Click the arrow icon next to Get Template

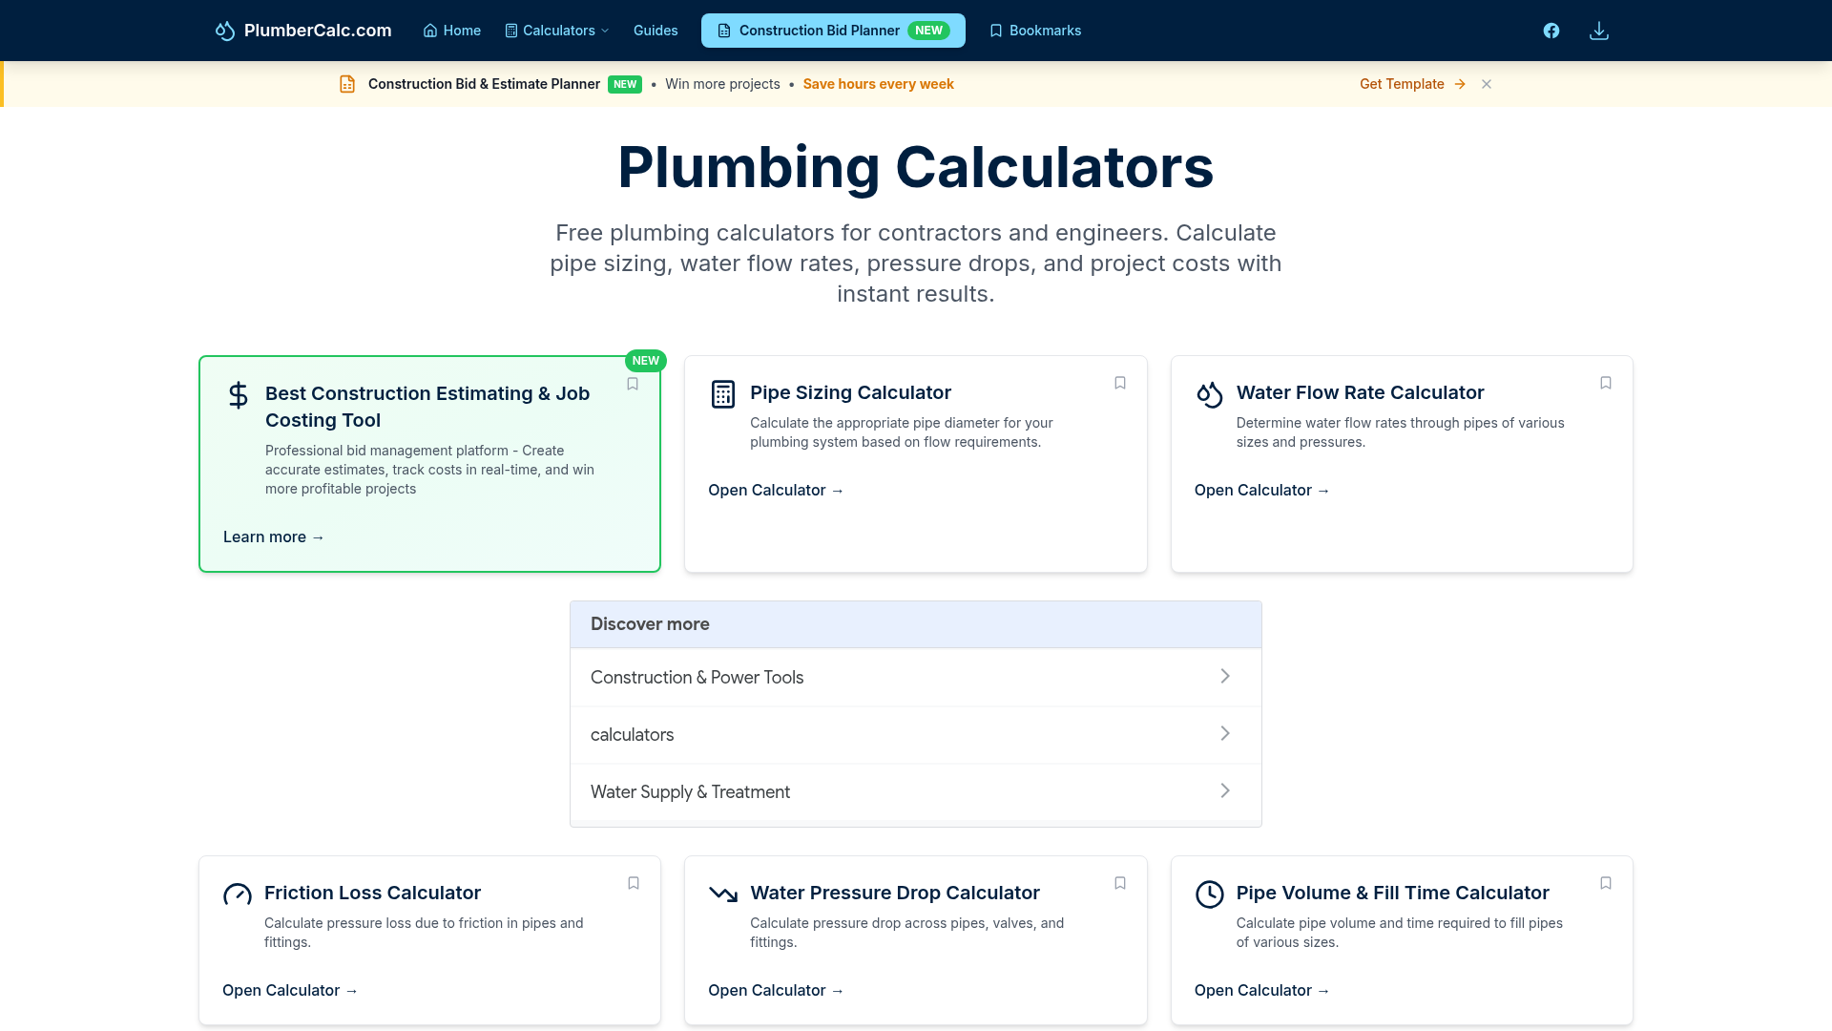point(1460,84)
